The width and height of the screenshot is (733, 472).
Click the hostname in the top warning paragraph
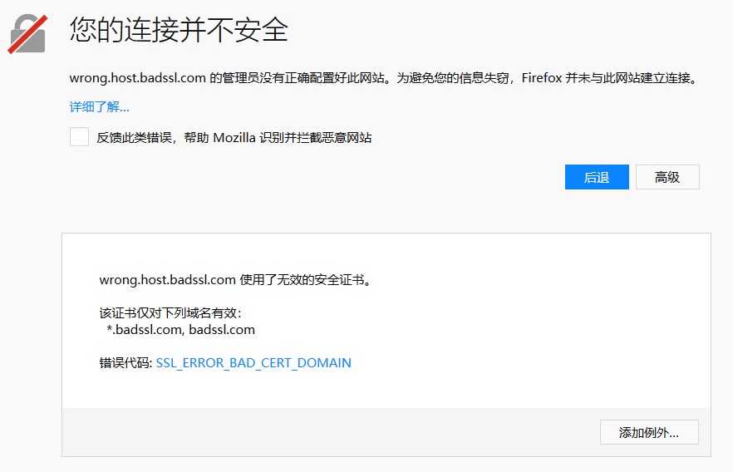137,78
